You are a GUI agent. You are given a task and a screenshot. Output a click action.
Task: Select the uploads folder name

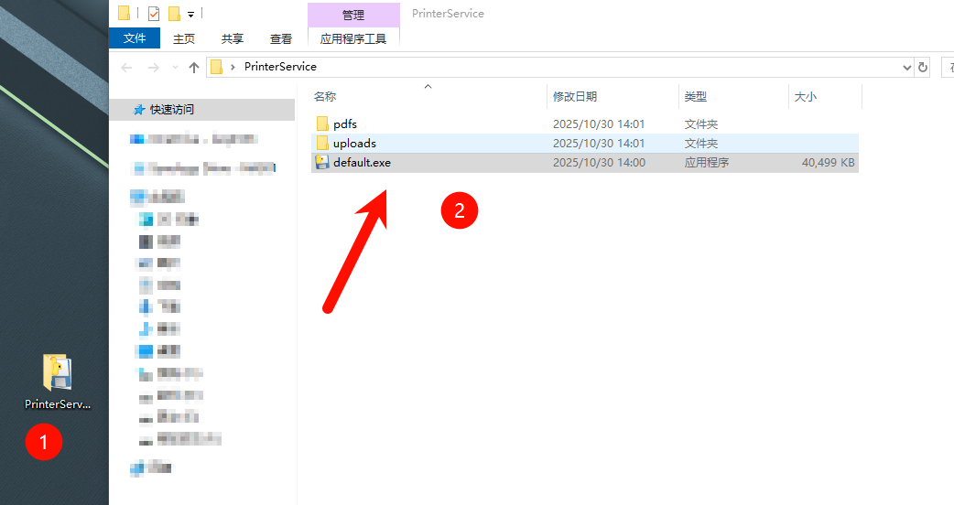354,144
